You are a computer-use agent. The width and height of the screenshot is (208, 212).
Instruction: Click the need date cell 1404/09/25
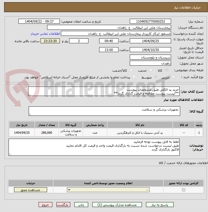22,133
